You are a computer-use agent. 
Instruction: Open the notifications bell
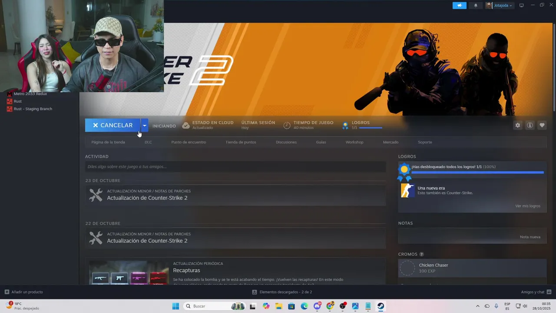click(476, 5)
